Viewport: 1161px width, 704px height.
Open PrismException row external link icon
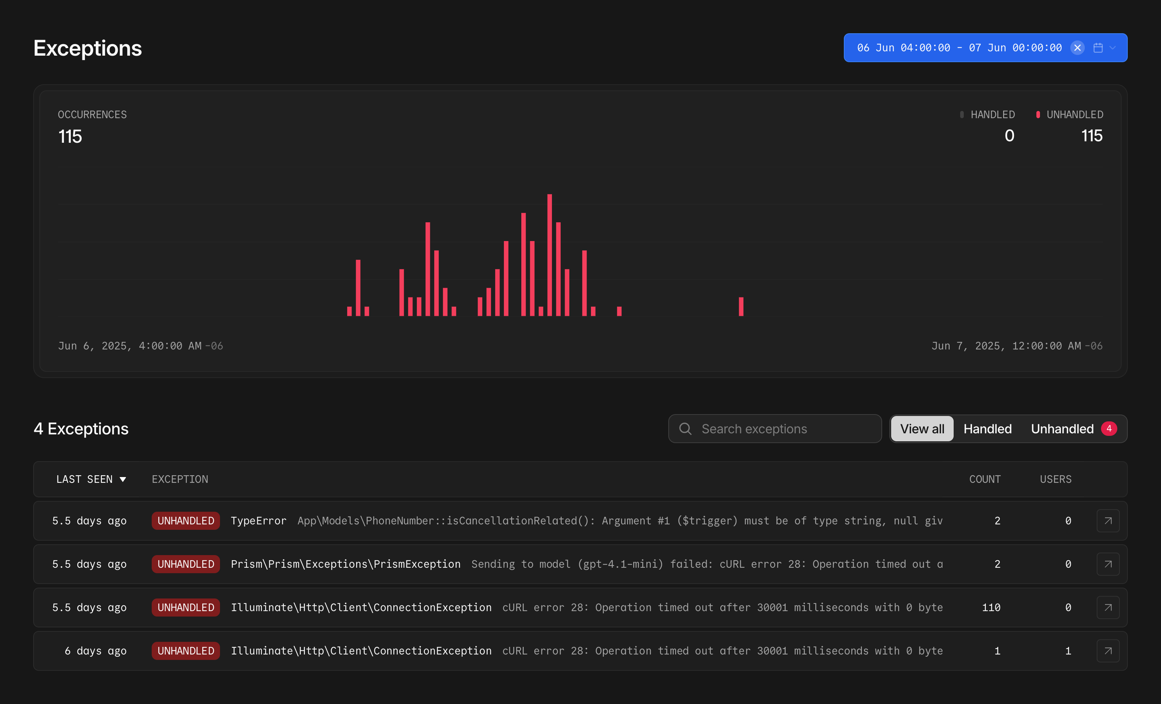point(1108,564)
